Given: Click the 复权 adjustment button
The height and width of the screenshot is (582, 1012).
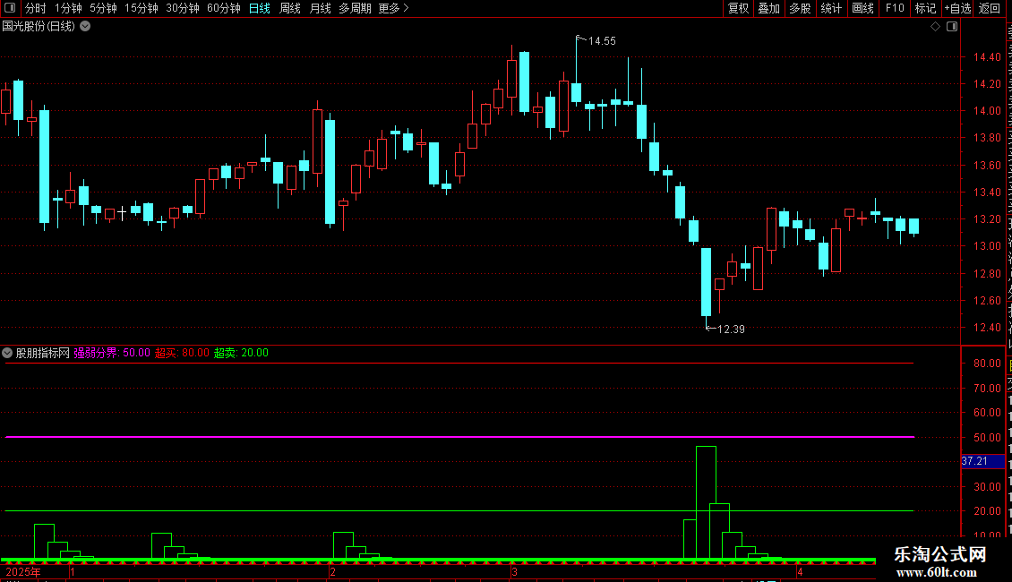Looking at the screenshot, I should pyautogui.click(x=738, y=8).
